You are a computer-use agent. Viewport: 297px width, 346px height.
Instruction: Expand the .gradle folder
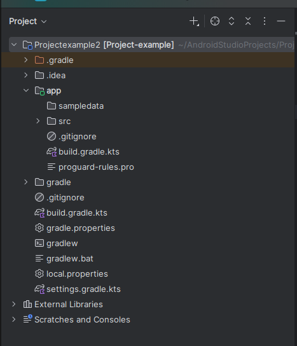26,60
